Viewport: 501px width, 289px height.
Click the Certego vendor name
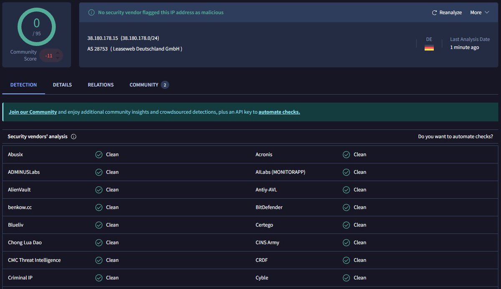(264, 225)
